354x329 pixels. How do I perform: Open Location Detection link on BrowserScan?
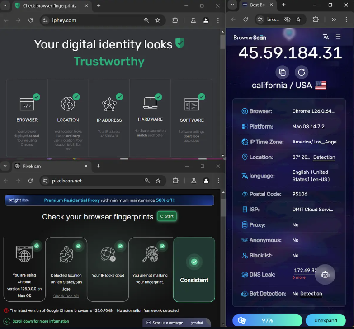(324, 157)
